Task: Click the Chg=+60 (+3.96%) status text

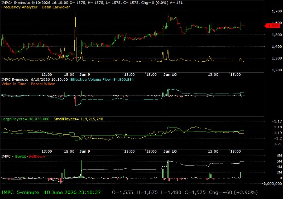Action: click(x=233, y=193)
